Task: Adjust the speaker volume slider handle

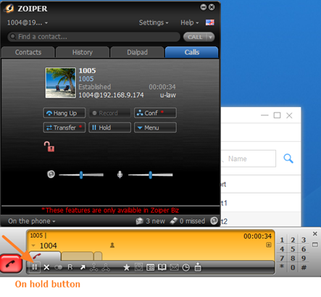Action: point(81,175)
